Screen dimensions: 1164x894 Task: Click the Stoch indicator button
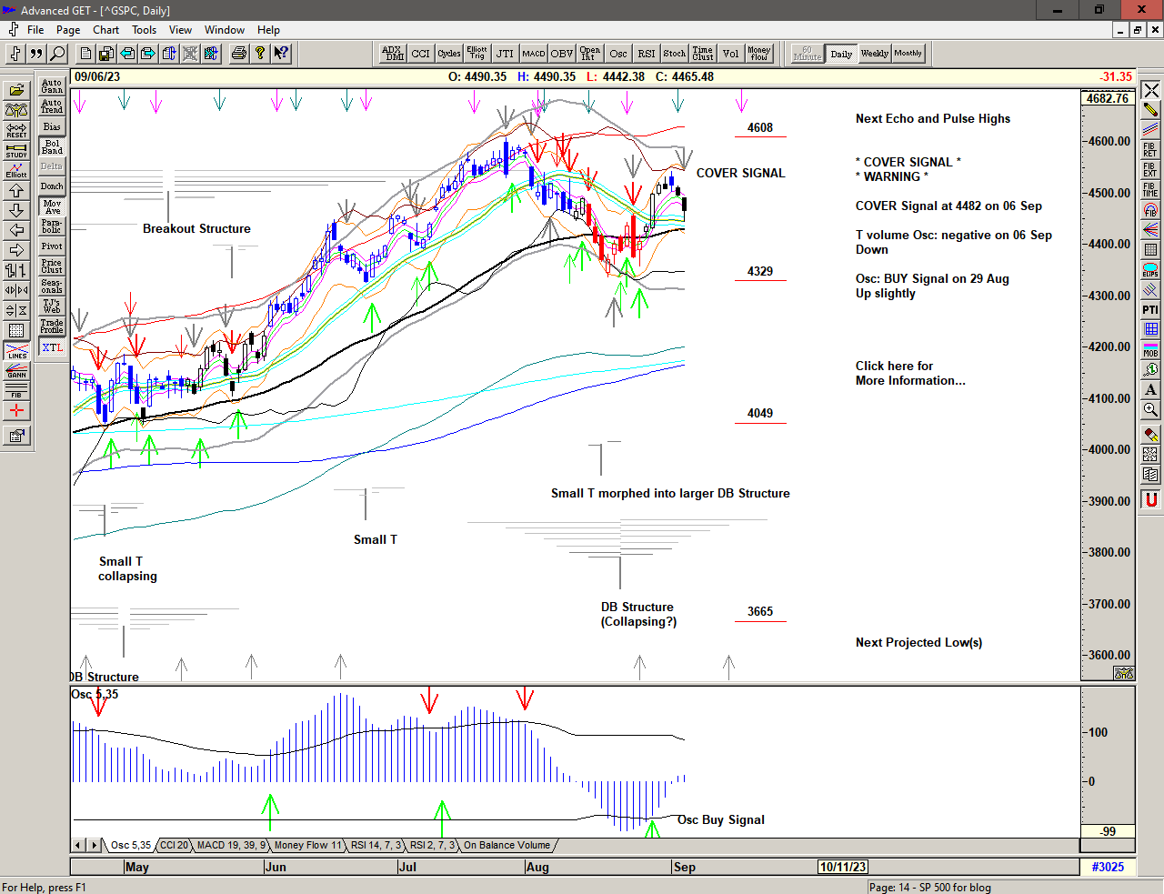[x=674, y=54]
